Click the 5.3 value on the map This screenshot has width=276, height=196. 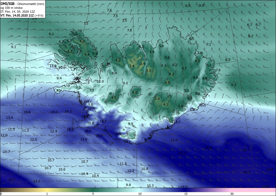point(233,85)
